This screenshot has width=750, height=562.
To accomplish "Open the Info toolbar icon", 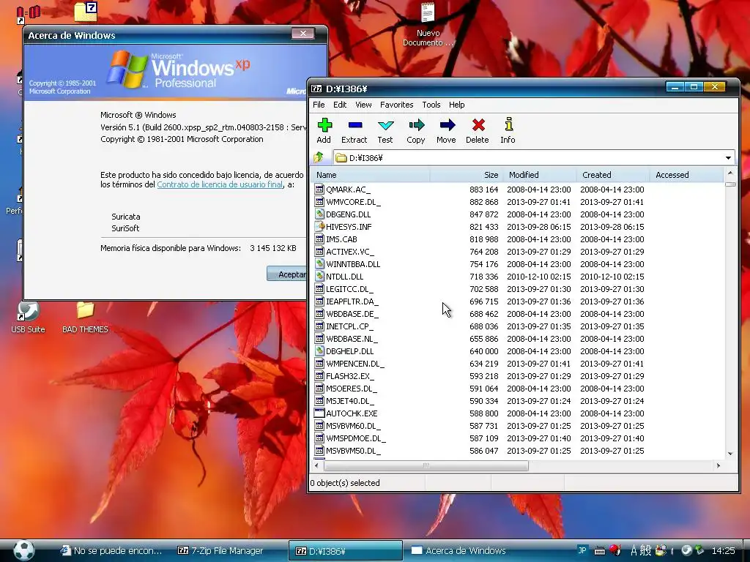I will (508, 124).
